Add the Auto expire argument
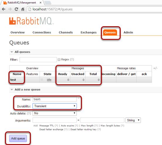 [67, 126]
